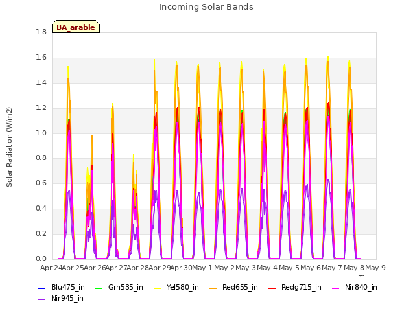
Task: Select the Grn535_in legend label
Action: tap(126, 287)
